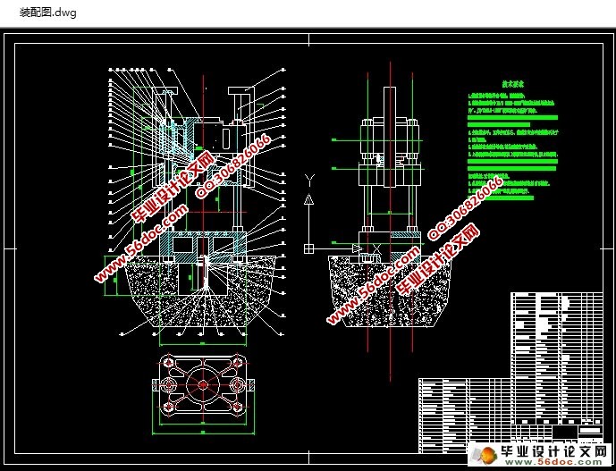Click the 装配图.dwg file title
The image size is (616, 471).
pyautogui.click(x=48, y=13)
